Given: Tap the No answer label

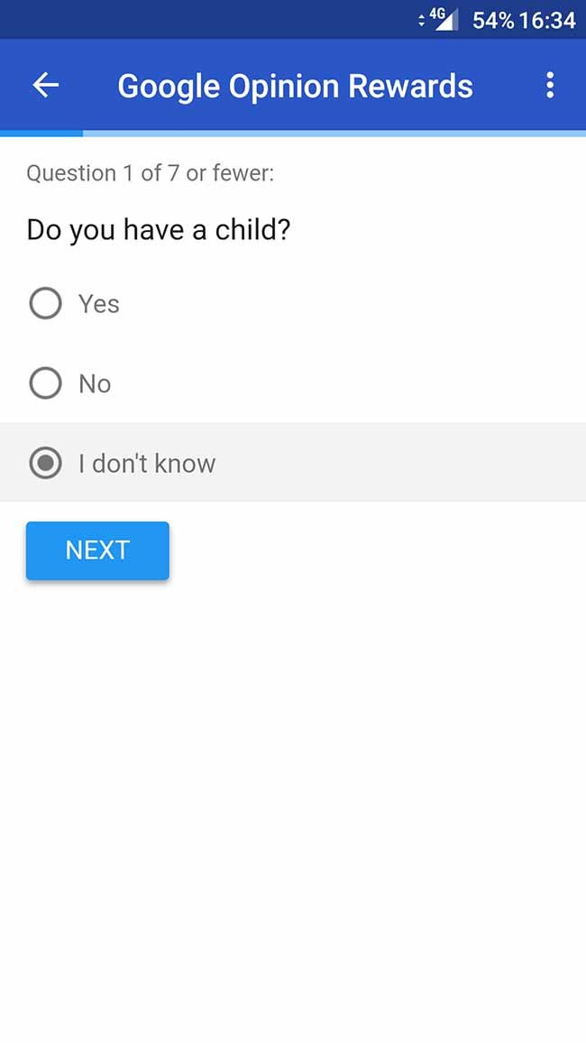Looking at the screenshot, I should [x=95, y=383].
